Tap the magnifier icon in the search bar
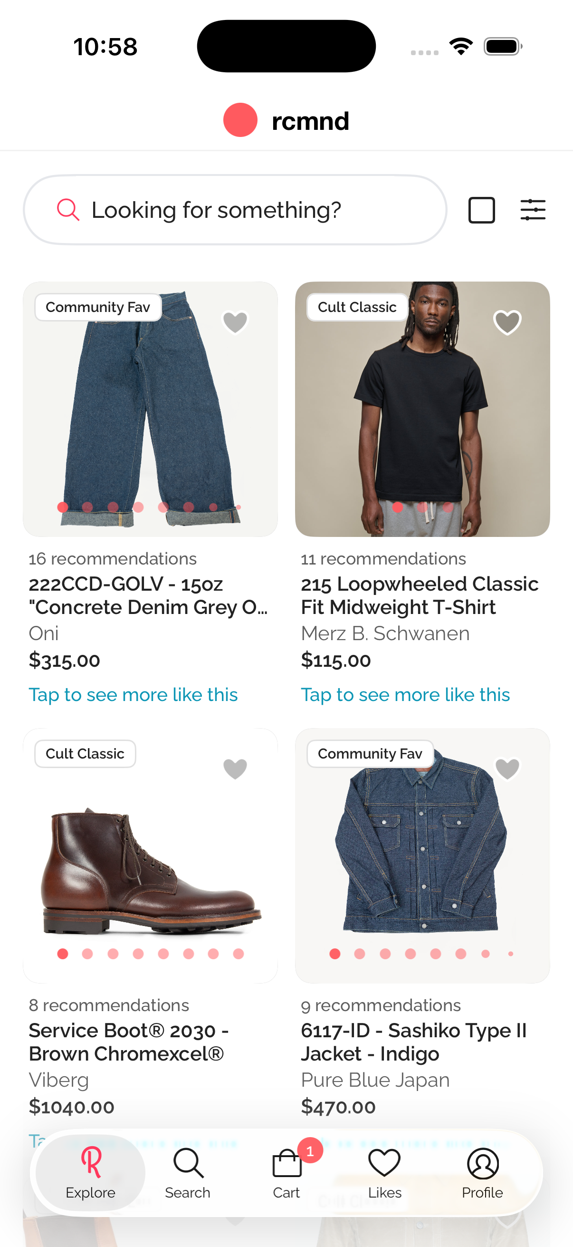 (x=68, y=209)
